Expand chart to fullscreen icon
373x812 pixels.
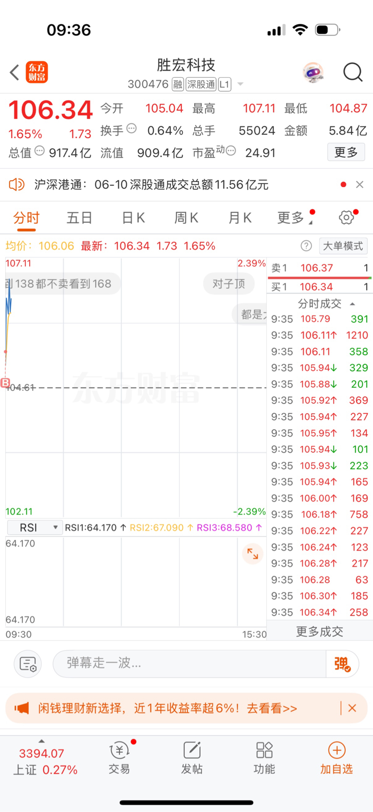[x=253, y=554]
